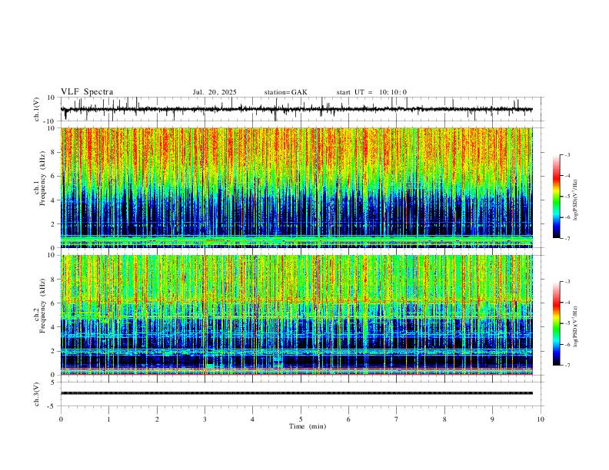Click the '-7' tick on ch.2 colorbar

(x=567, y=366)
